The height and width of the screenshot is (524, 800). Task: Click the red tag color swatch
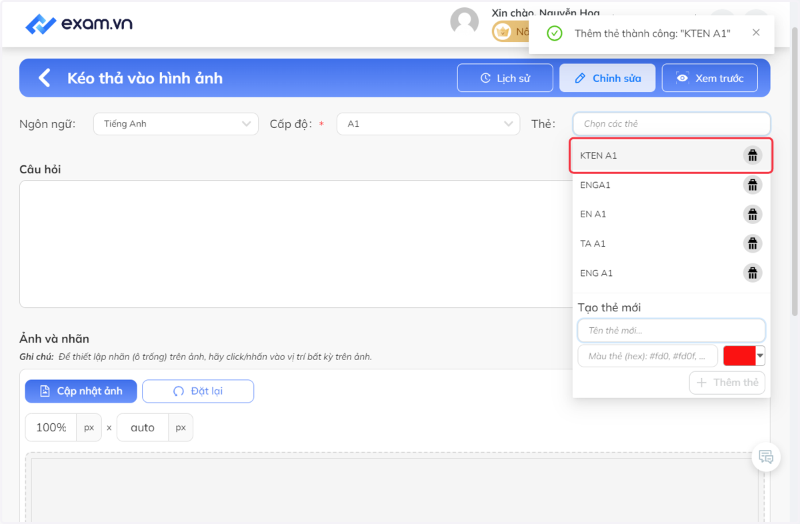[x=739, y=356]
